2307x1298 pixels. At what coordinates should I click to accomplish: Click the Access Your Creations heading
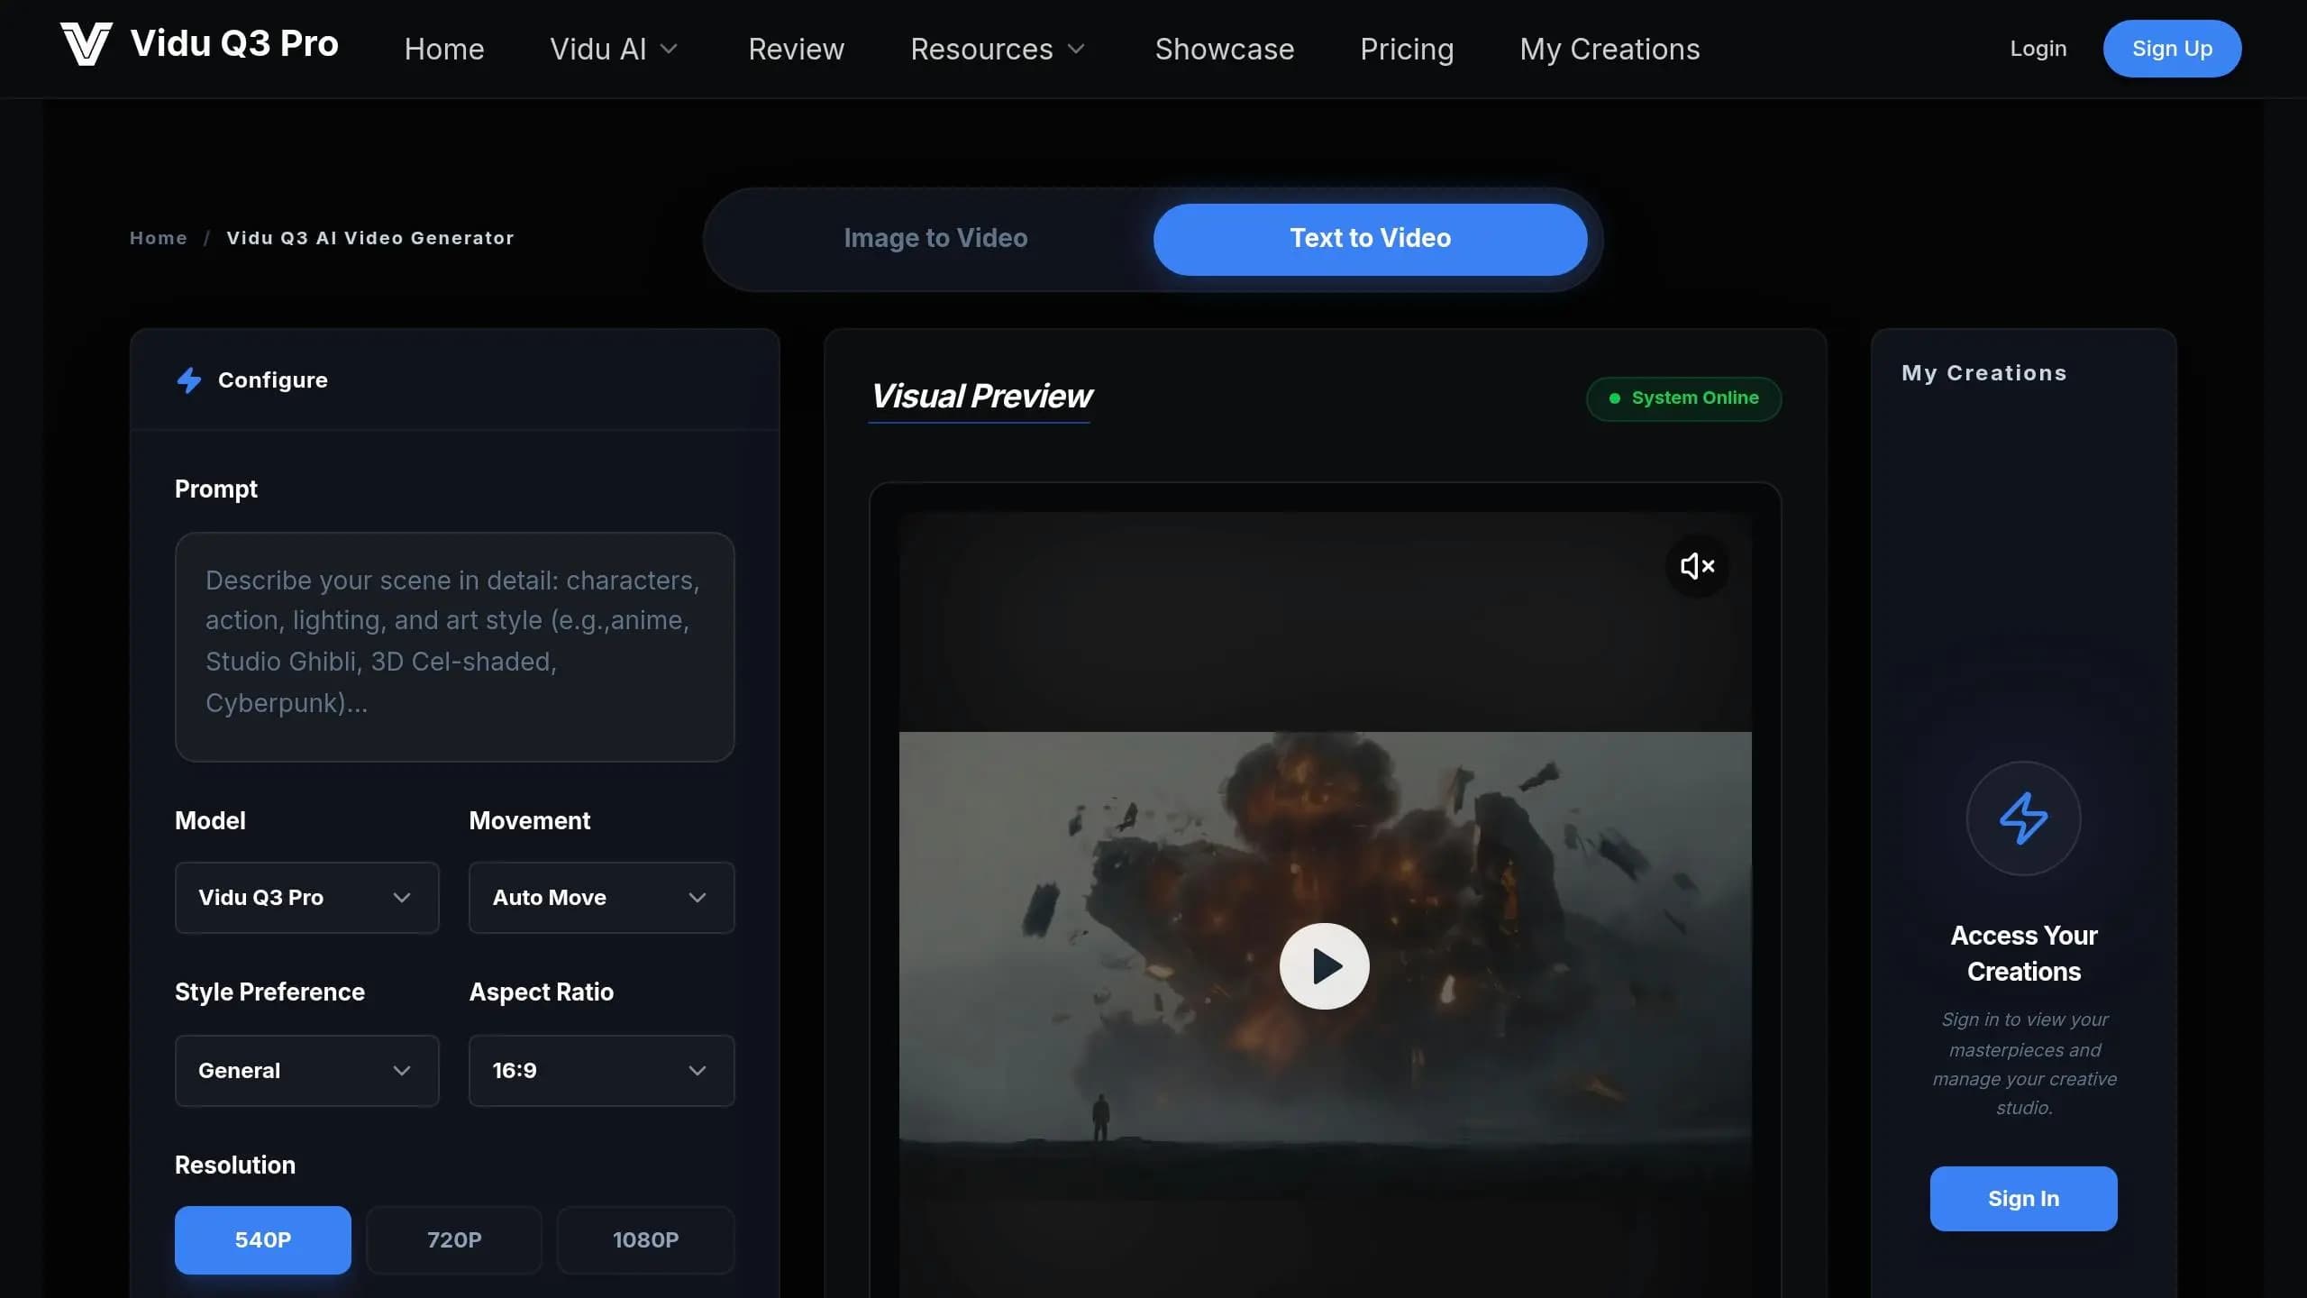pyautogui.click(x=2023, y=954)
